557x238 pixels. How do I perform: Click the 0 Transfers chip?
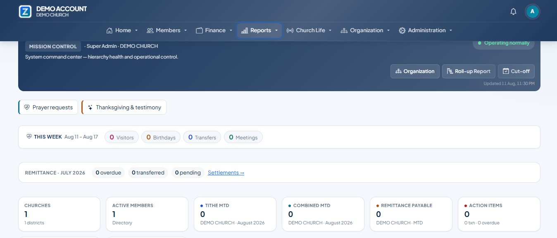(202, 137)
